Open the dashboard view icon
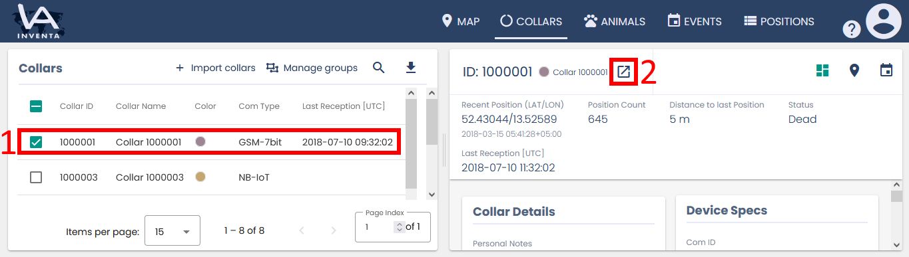The height and width of the screenshot is (257, 909). click(x=822, y=70)
